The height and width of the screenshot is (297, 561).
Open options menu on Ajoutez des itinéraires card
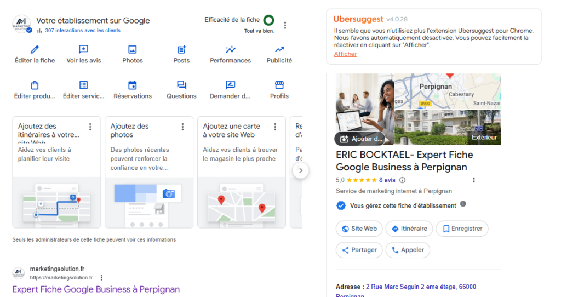tap(90, 127)
